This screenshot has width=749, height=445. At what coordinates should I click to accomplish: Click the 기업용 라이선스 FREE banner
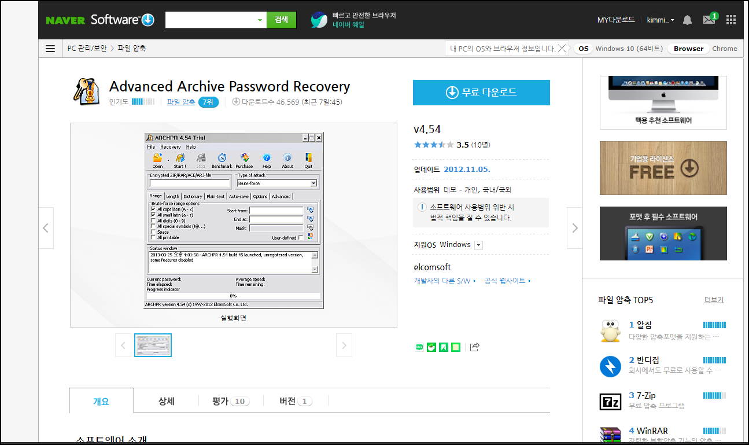663,168
